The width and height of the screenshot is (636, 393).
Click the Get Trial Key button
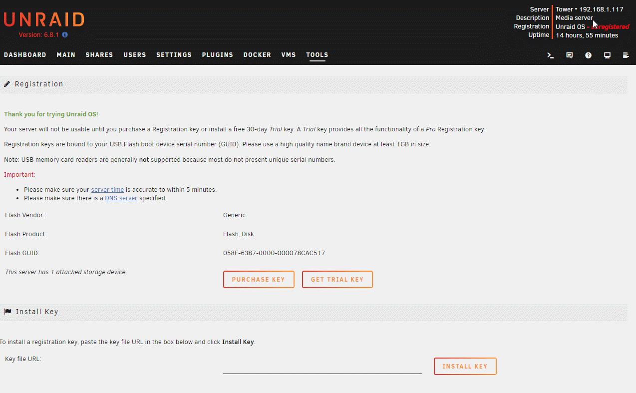pyautogui.click(x=337, y=280)
